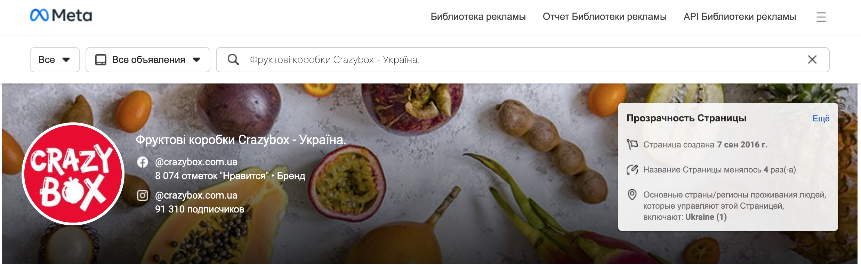Open the 'Все' country dropdown

[55, 60]
